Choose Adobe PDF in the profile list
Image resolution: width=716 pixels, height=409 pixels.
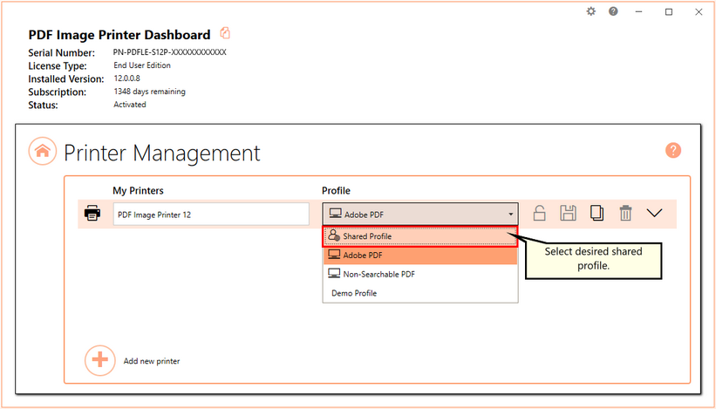(x=420, y=256)
